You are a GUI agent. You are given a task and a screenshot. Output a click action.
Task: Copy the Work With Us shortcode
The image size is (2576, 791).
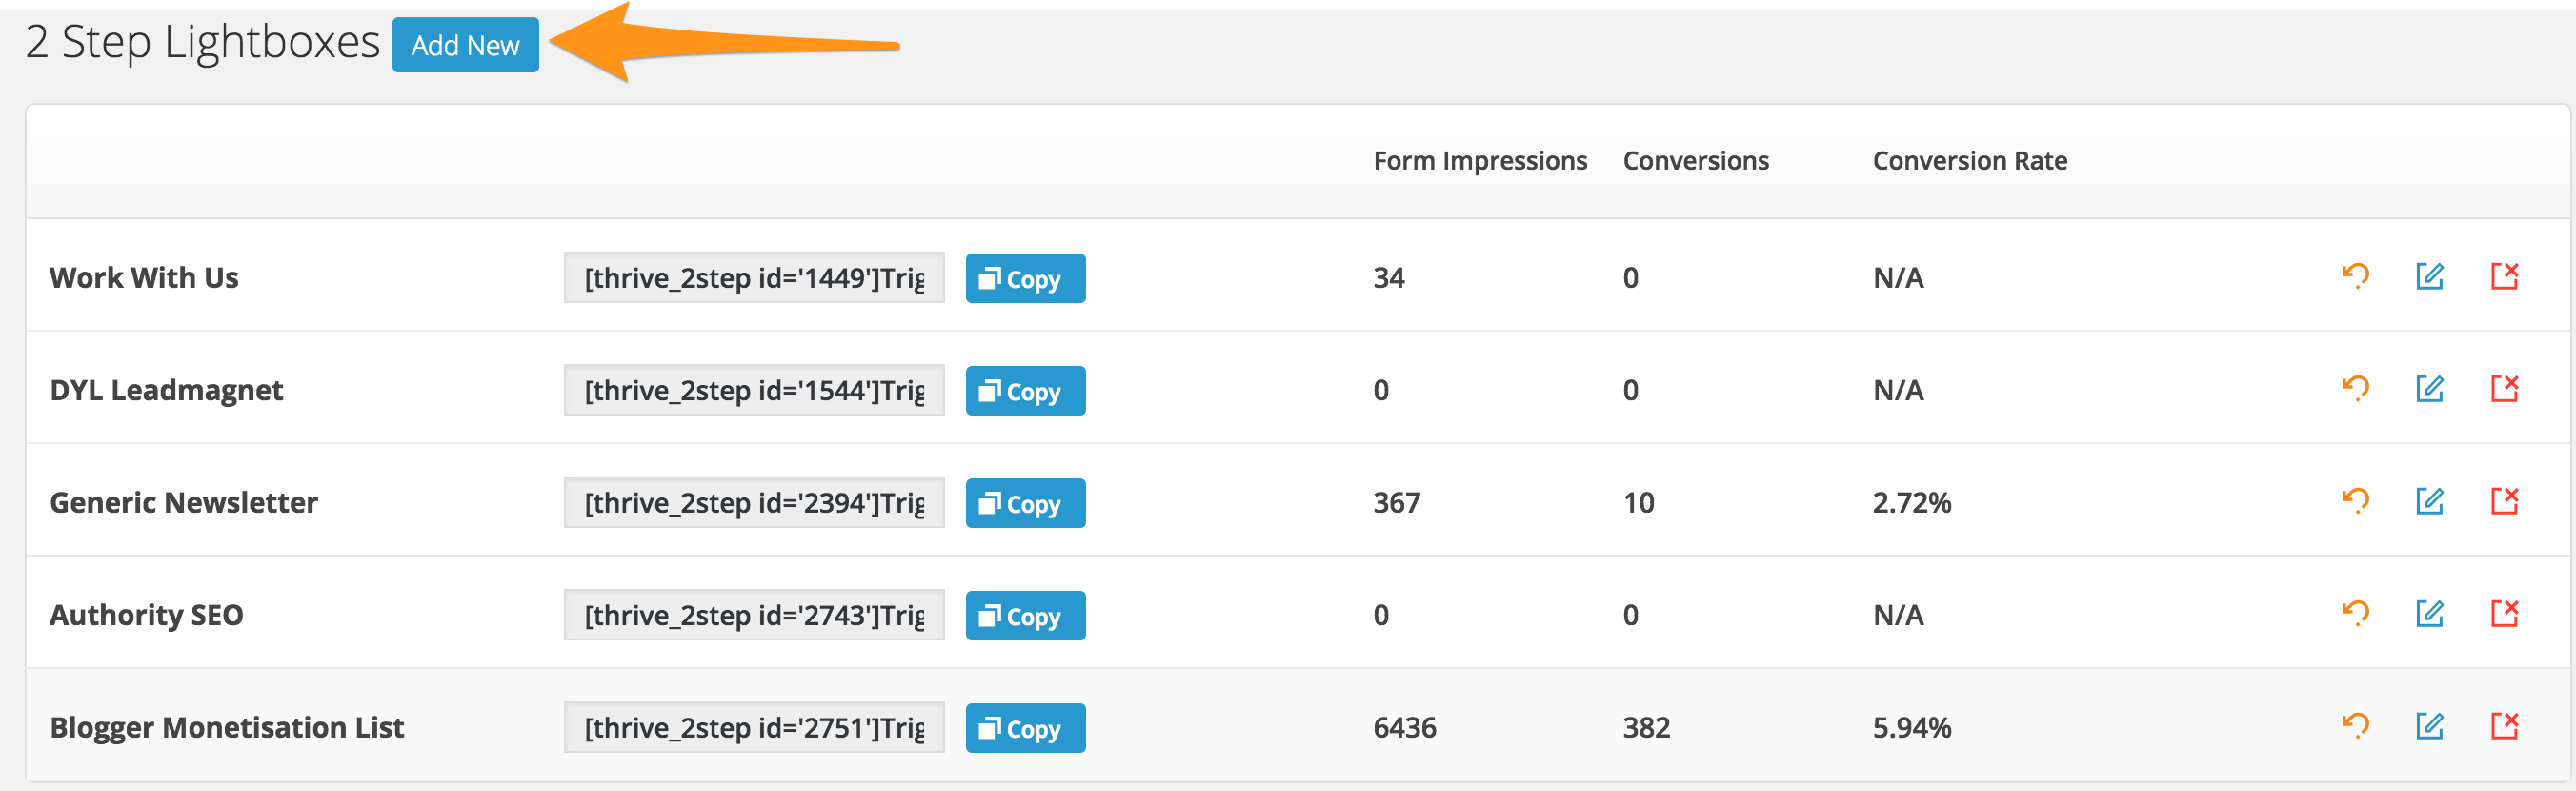click(1025, 278)
